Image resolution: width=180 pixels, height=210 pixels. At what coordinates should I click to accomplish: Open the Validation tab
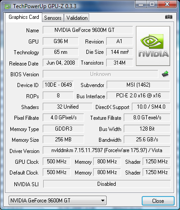(77, 18)
